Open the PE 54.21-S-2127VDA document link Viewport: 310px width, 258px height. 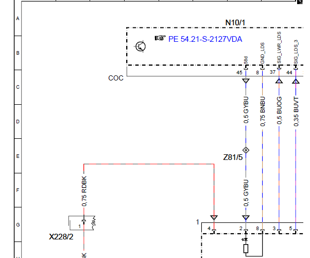click(x=205, y=39)
